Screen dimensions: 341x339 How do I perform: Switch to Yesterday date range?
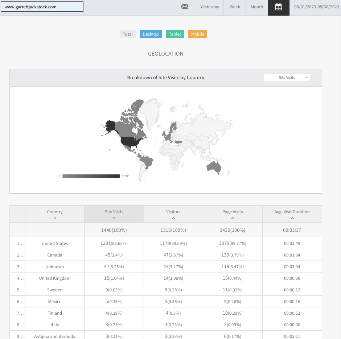pyautogui.click(x=210, y=7)
